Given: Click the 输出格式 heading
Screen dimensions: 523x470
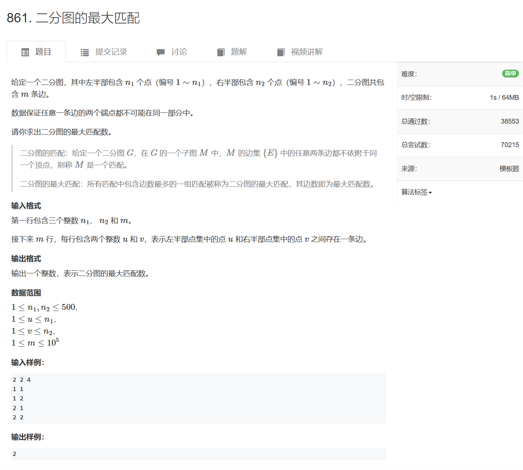Looking at the screenshot, I should pos(26,258).
